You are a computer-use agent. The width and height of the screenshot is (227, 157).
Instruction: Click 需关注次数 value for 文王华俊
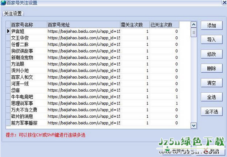pyautogui.click(x=135, y=38)
